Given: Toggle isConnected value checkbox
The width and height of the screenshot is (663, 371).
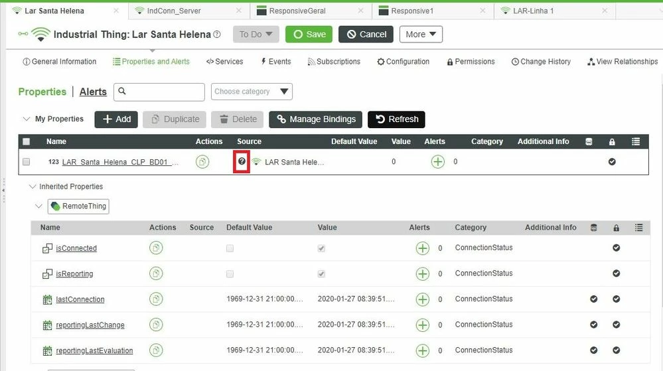Looking at the screenshot, I should (x=321, y=248).
